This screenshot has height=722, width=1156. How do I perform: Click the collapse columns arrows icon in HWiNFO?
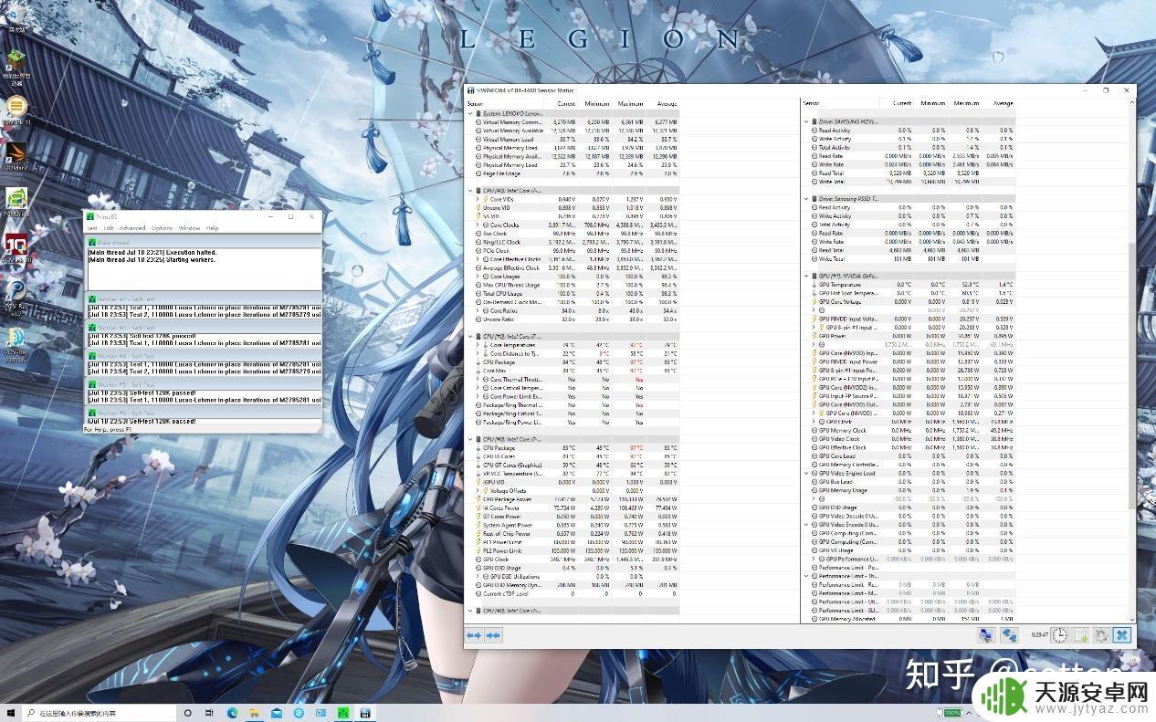[x=493, y=635]
